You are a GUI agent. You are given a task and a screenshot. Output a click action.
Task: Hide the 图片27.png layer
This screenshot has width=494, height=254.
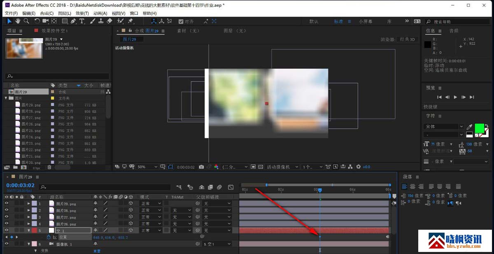(x=6, y=217)
